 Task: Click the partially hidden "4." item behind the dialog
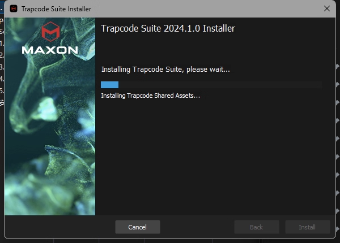point(2,79)
